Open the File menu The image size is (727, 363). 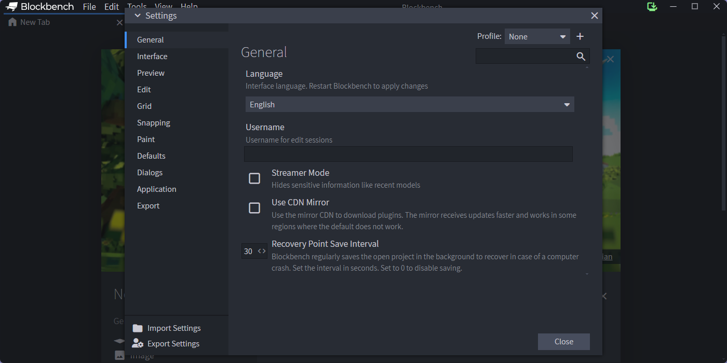click(x=89, y=7)
